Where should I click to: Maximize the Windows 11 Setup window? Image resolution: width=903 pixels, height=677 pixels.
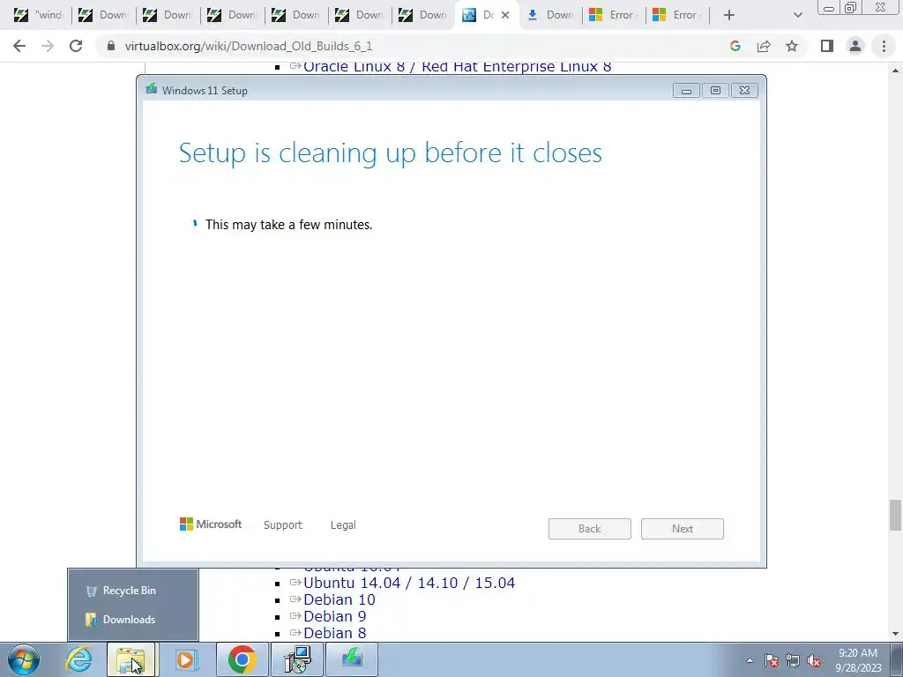[x=715, y=91]
